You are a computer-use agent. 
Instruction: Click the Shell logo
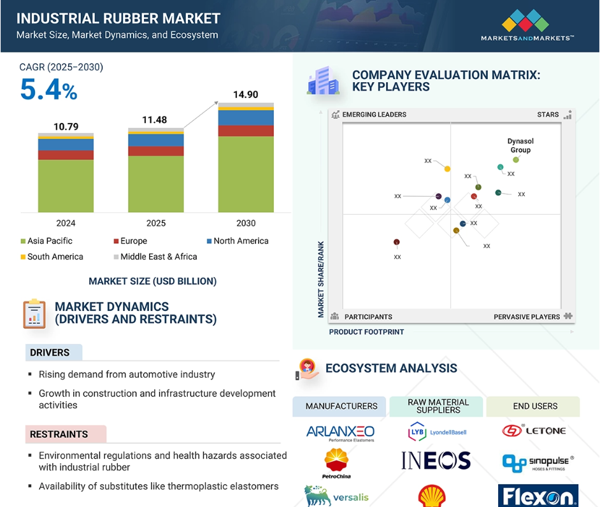click(432, 496)
